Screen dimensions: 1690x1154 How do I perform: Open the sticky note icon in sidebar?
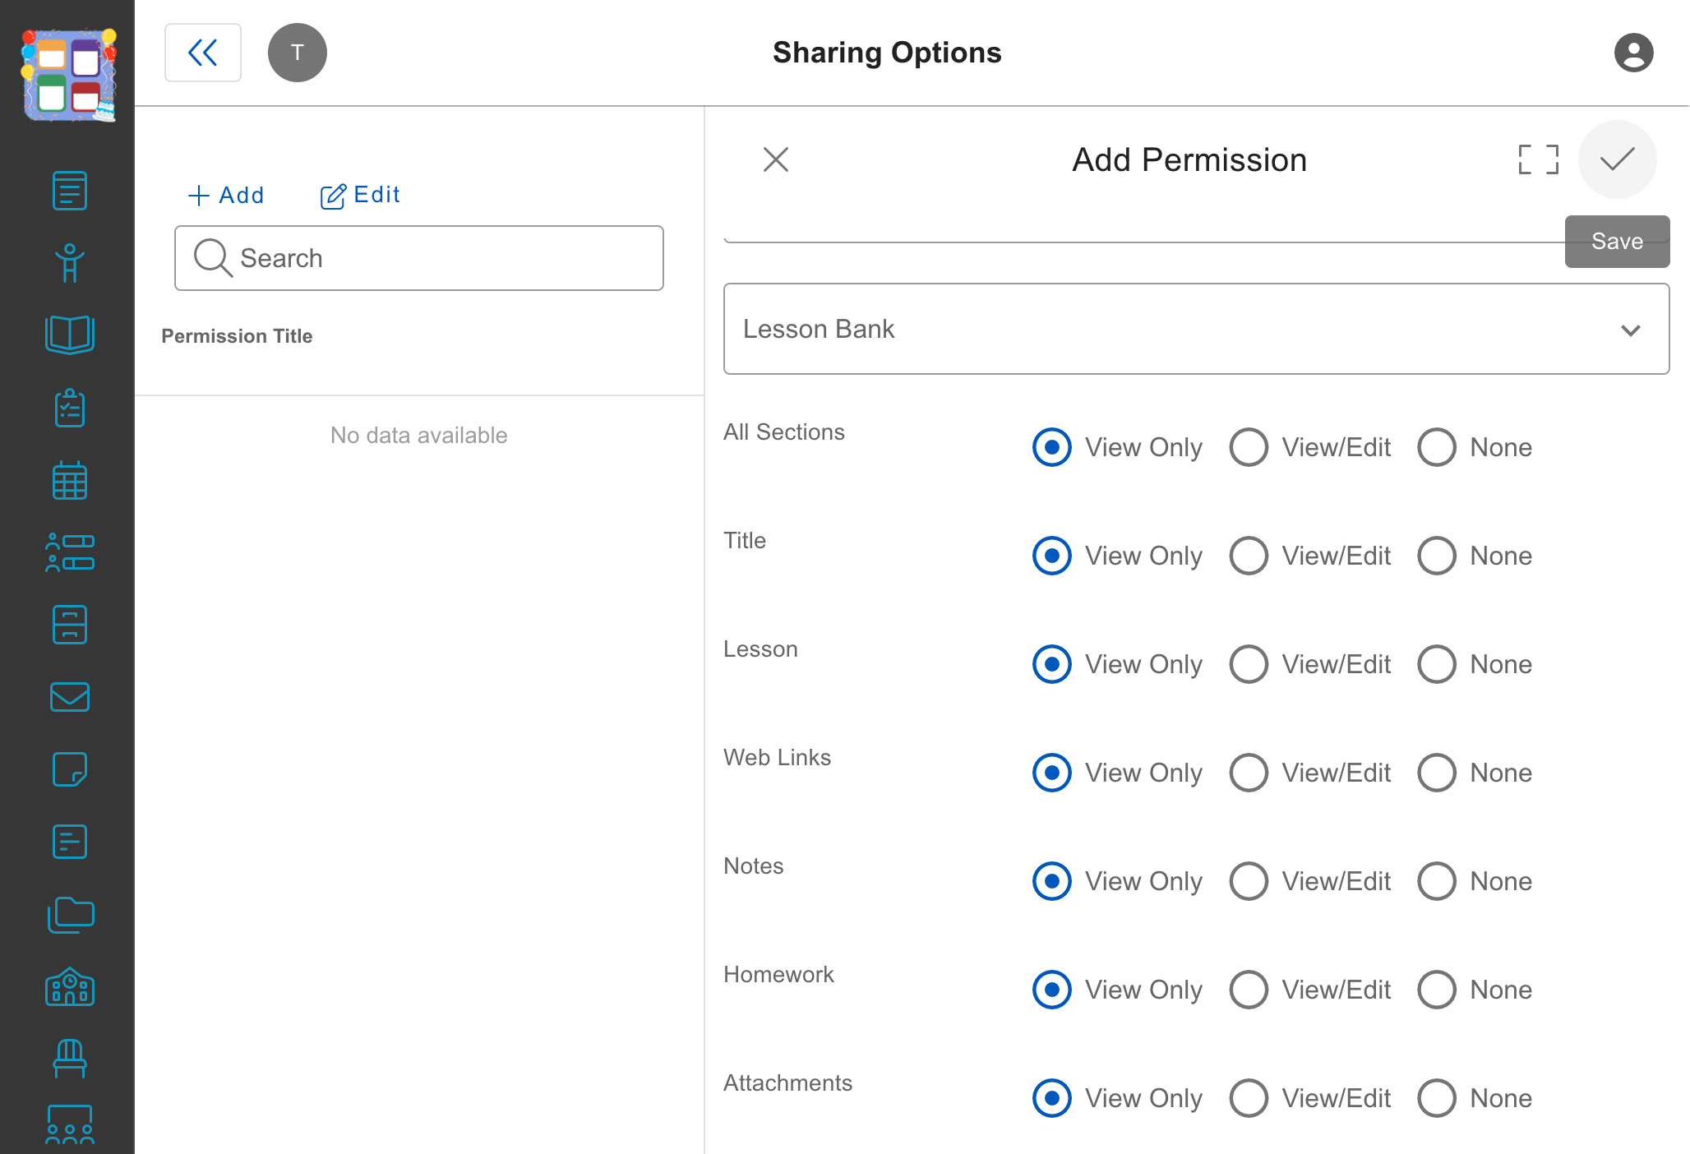click(x=70, y=769)
